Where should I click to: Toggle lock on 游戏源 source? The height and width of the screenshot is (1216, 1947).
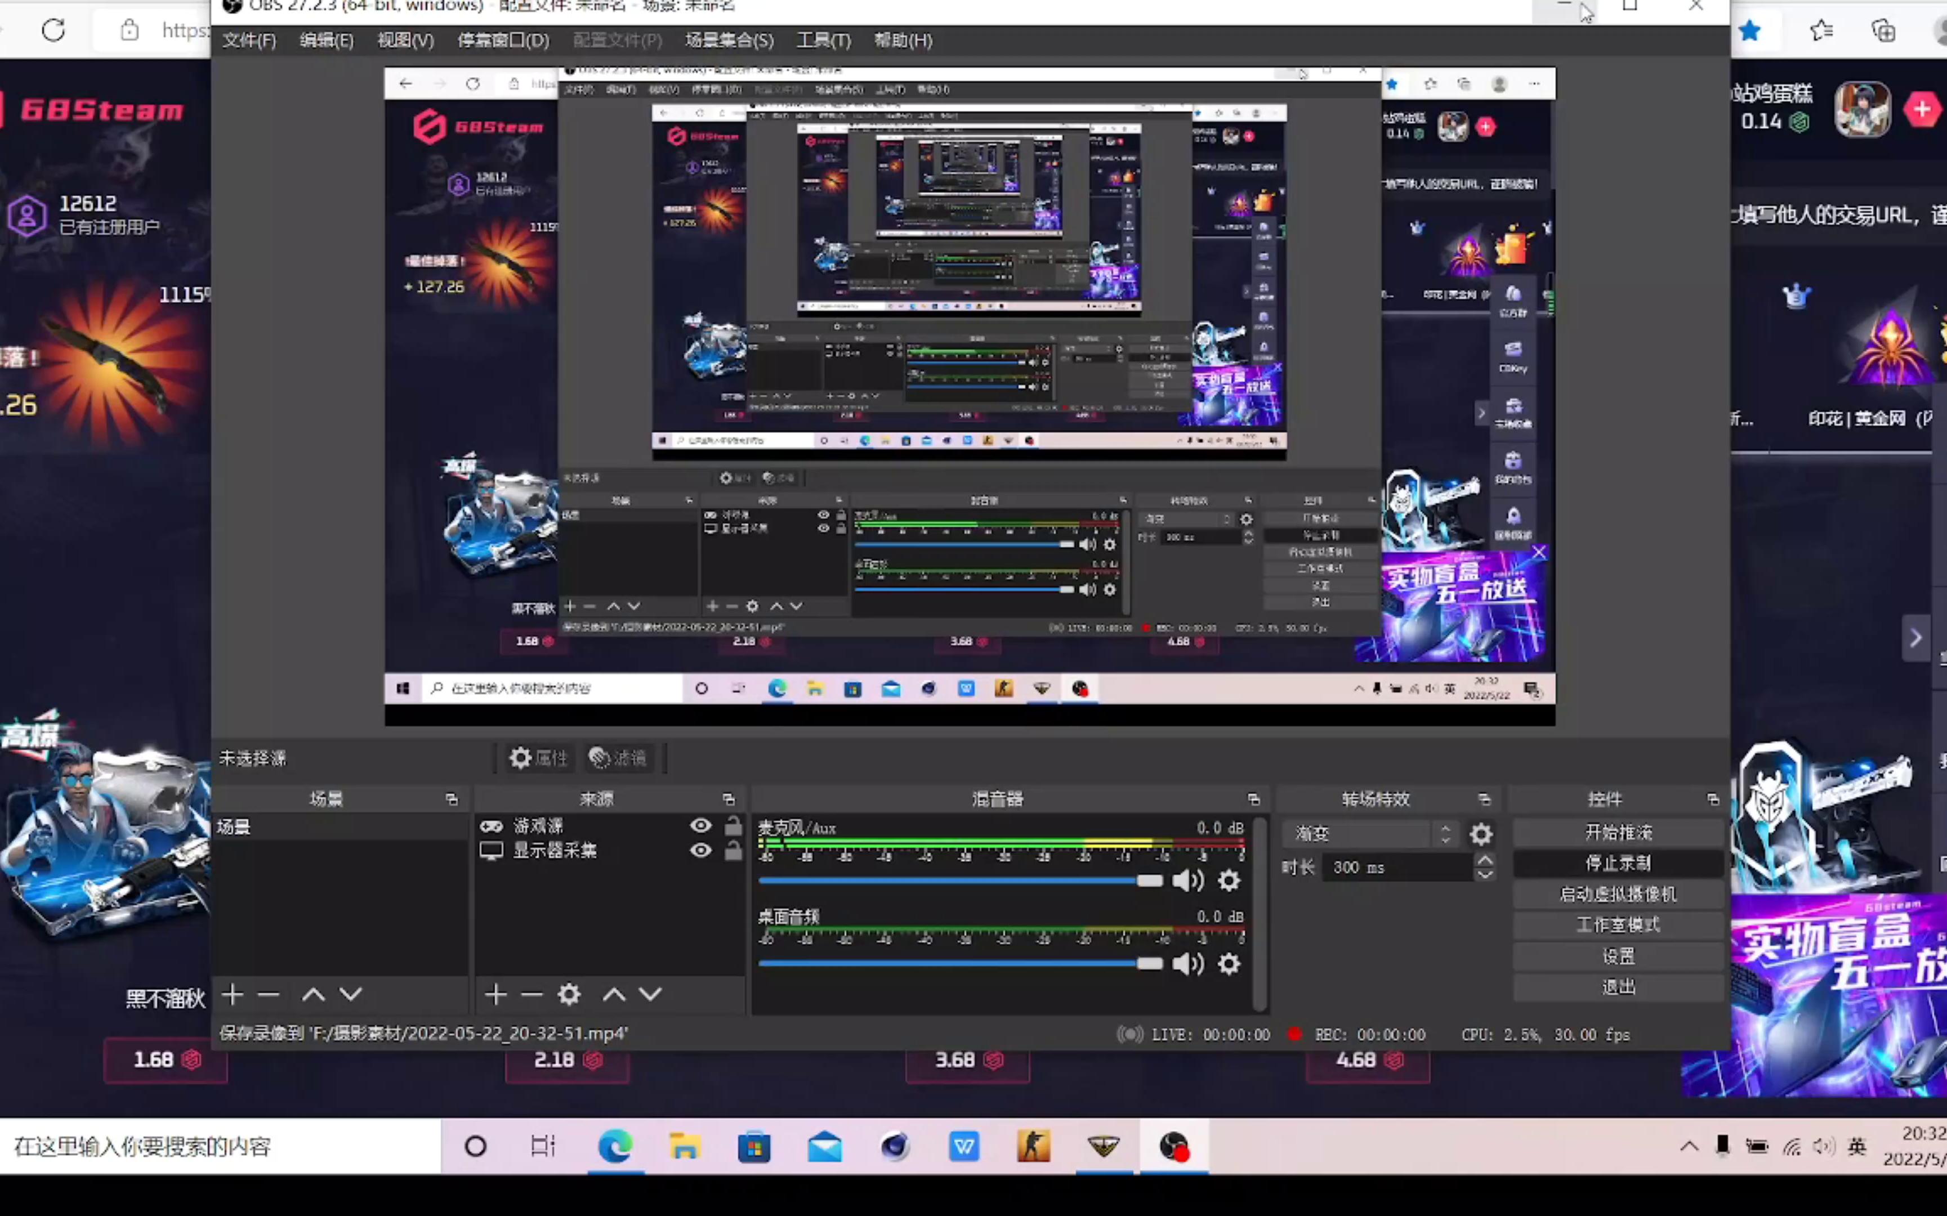(x=733, y=826)
